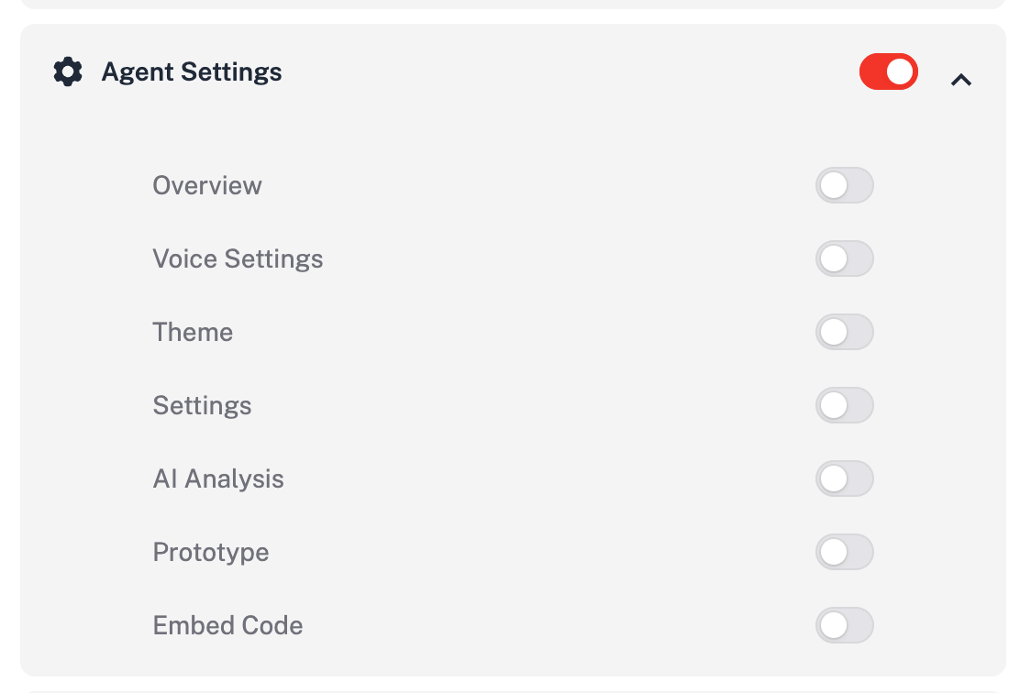
Task: Select the Voice Settings label
Action: [238, 258]
